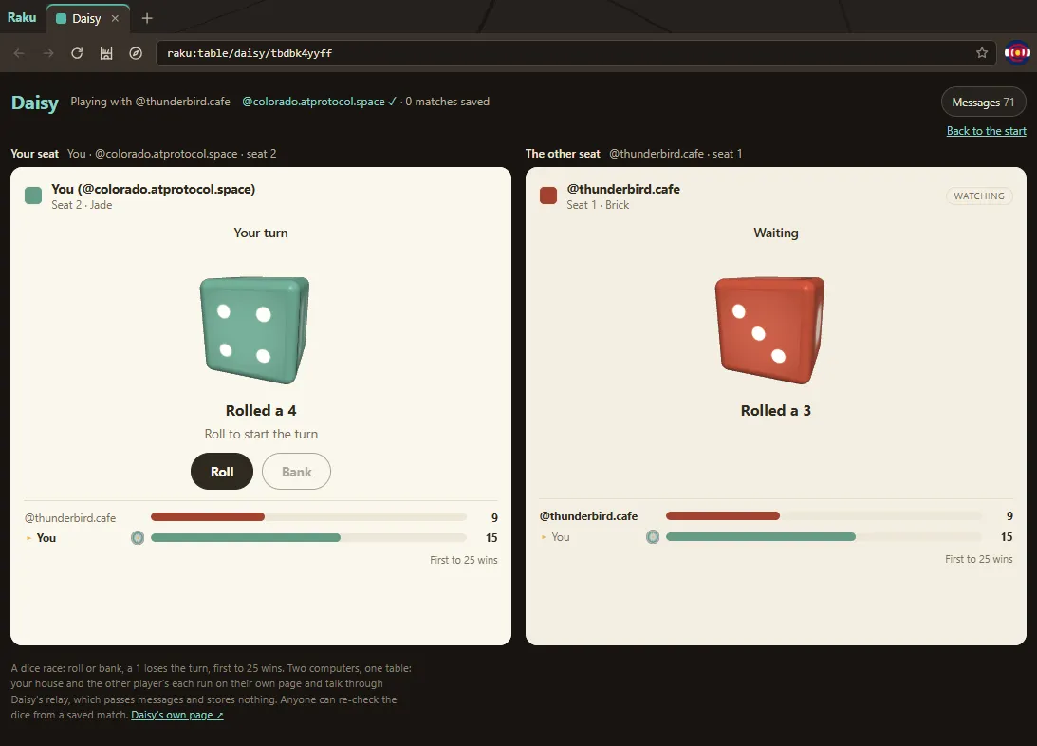Click the 'Rolled a 3' text
The height and width of the screenshot is (746, 1037).
(x=776, y=411)
